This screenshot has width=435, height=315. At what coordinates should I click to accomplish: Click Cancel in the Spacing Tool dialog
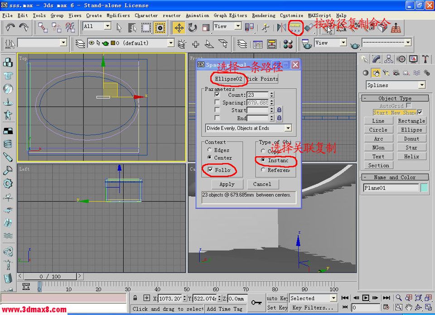tap(262, 184)
